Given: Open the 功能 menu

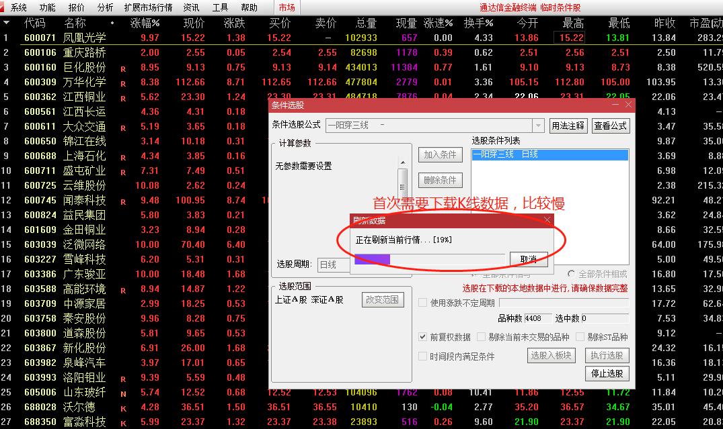Looking at the screenshot, I should tap(46, 7).
